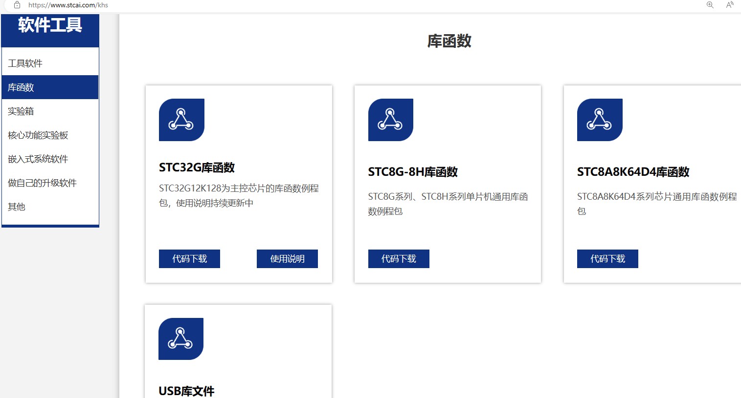
Task: Click the STC32G12K128 description text
Action: point(239,195)
